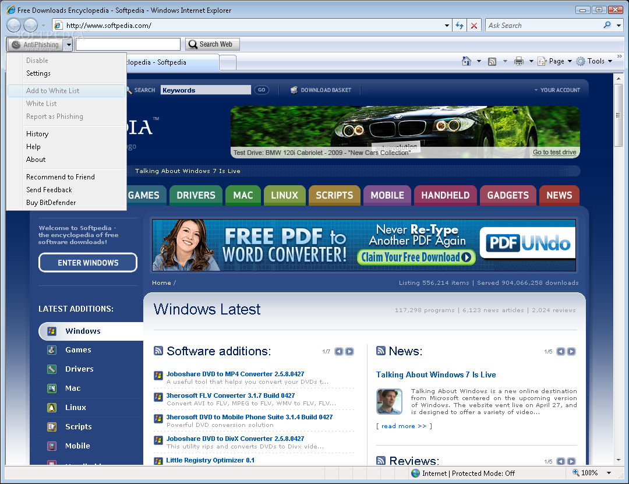Click the ENTER WINDOWS button

click(88, 263)
